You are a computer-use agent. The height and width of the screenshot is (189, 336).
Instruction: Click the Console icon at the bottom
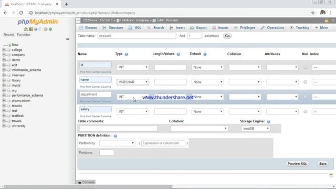tap(80, 182)
